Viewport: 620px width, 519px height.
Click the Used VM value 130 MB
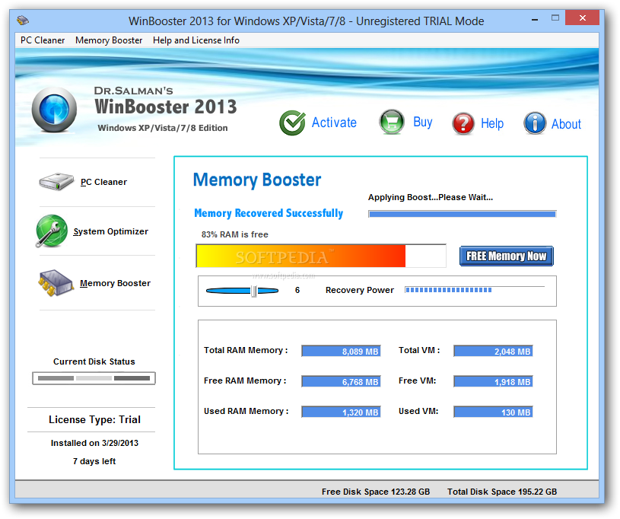click(x=493, y=412)
